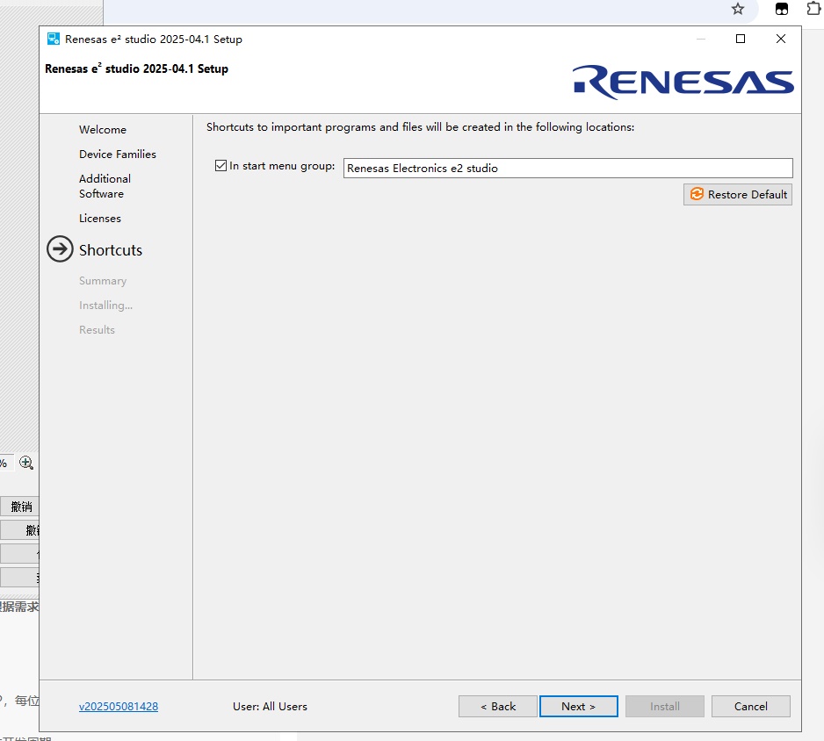This screenshot has width=824, height=741.
Task: Click the 'Renesas e² studio 2025-04.1 Setup' bold heading
Action: (137, 68)
